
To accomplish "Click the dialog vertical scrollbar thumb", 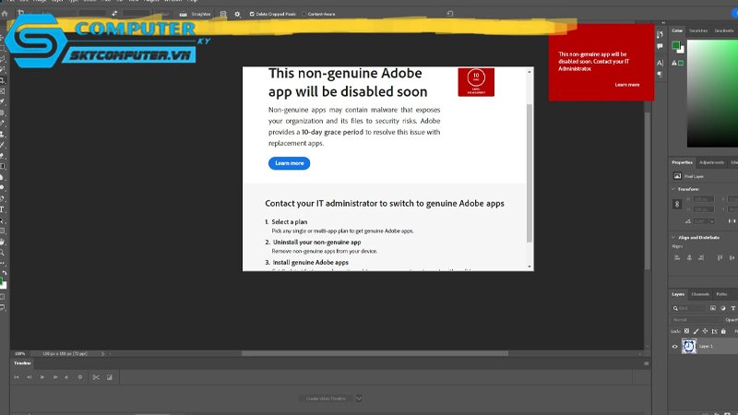I will point(530,173).
